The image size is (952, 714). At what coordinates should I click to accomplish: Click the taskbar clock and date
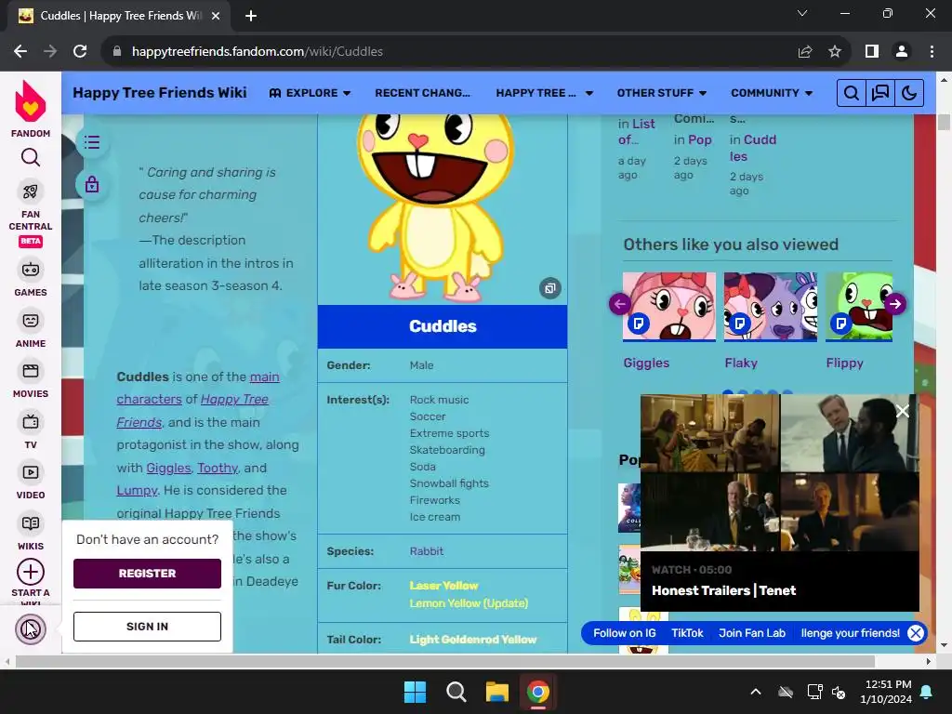(886, 692)
